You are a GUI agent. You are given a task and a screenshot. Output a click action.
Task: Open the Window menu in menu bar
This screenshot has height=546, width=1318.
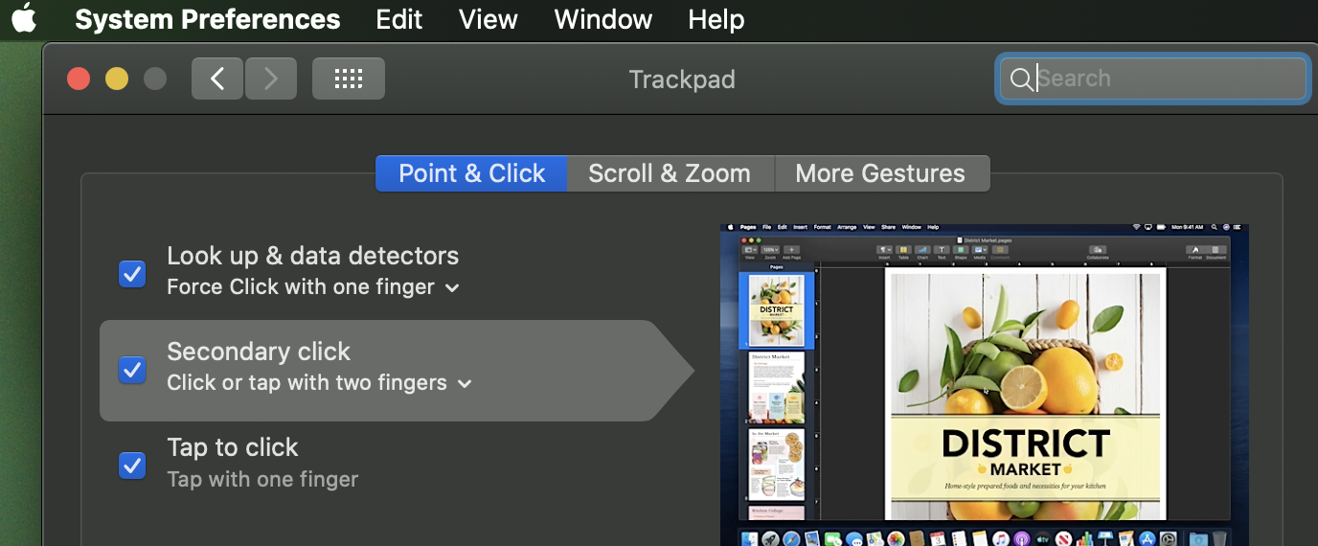pyautogui.click(x=603, y=19)
